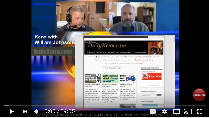209x118 pixels.
Task: Open 'Ethics professor attacks Trump backer' thumbnail
Action: coord(110,79)
